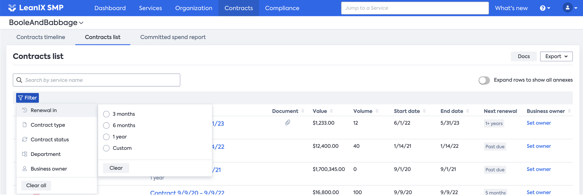Image resolution: width=583 pixels, height=195 pixels.
Task: Open the What's new link
Action: point(511,8)
